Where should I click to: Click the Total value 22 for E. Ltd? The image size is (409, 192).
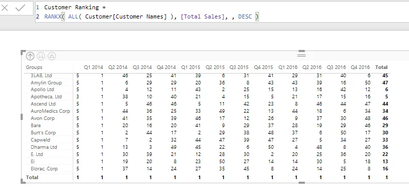point(385,154)
